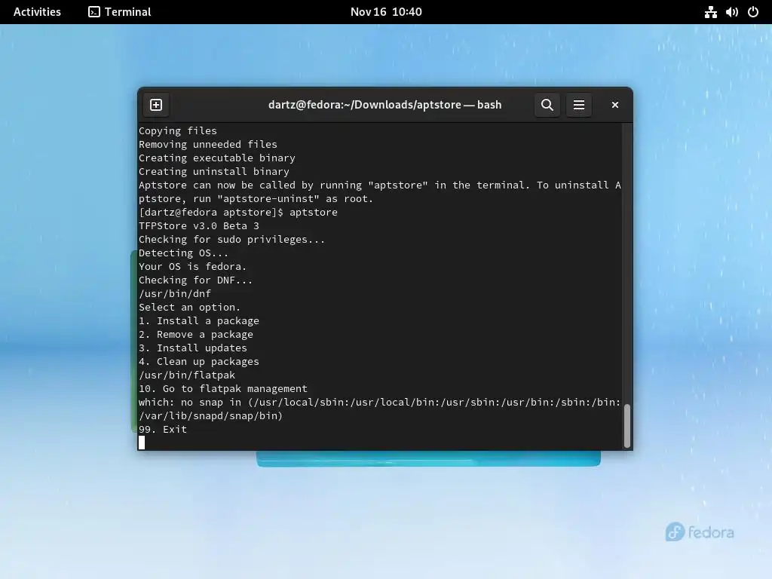Click the 'Copying files' line

(x=178, y=131)
